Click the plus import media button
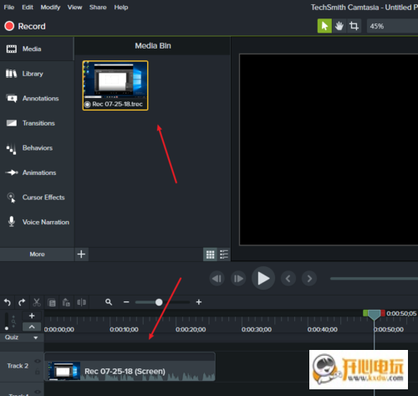The image size is (418, 396). tap(81, 255)
